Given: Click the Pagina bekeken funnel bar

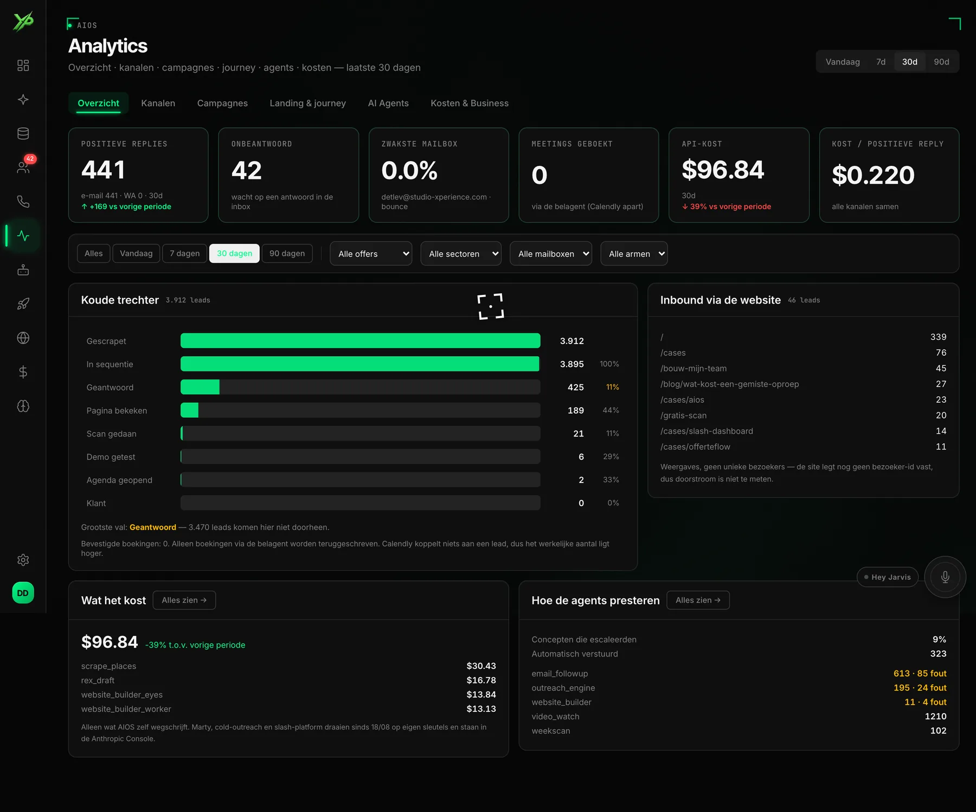Looking at the screenshot, I should pos(360,410).
